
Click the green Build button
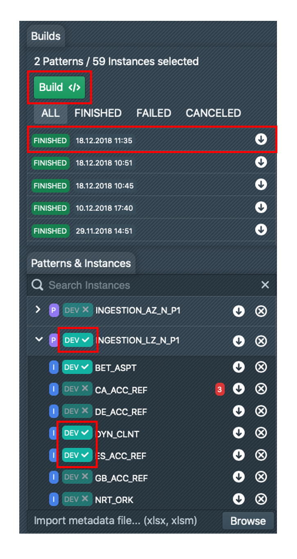click(x=59, y=87)
